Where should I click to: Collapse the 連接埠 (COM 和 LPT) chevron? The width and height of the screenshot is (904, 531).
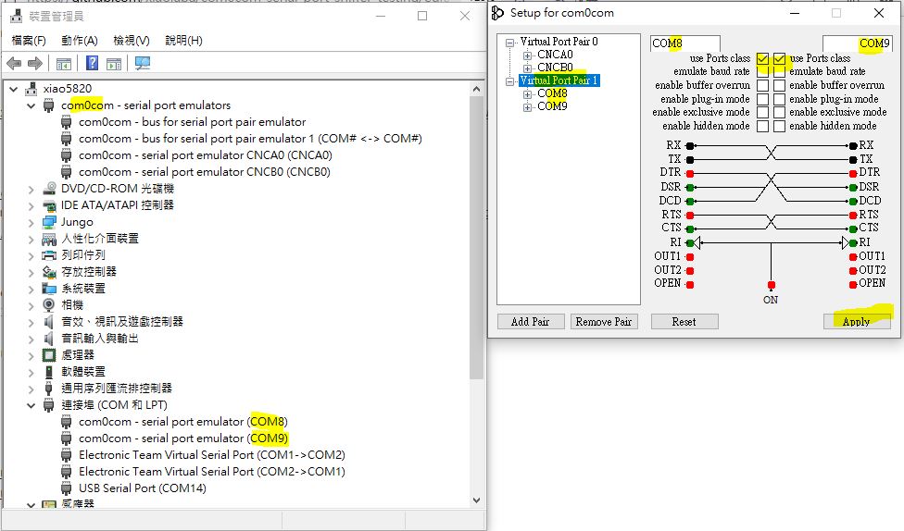[x=31, y=405]
